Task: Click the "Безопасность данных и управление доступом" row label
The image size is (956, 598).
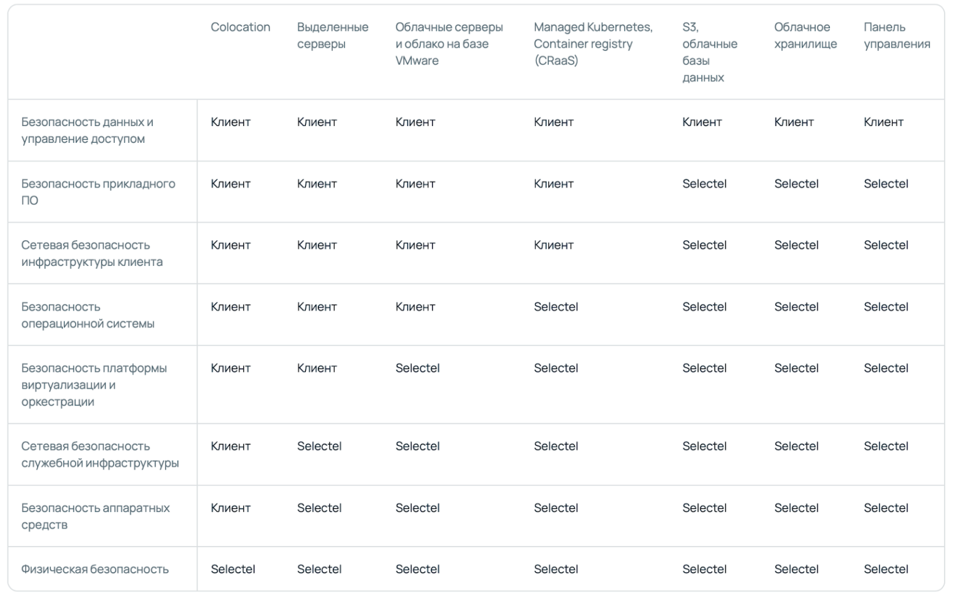Action: pos(87,130)
